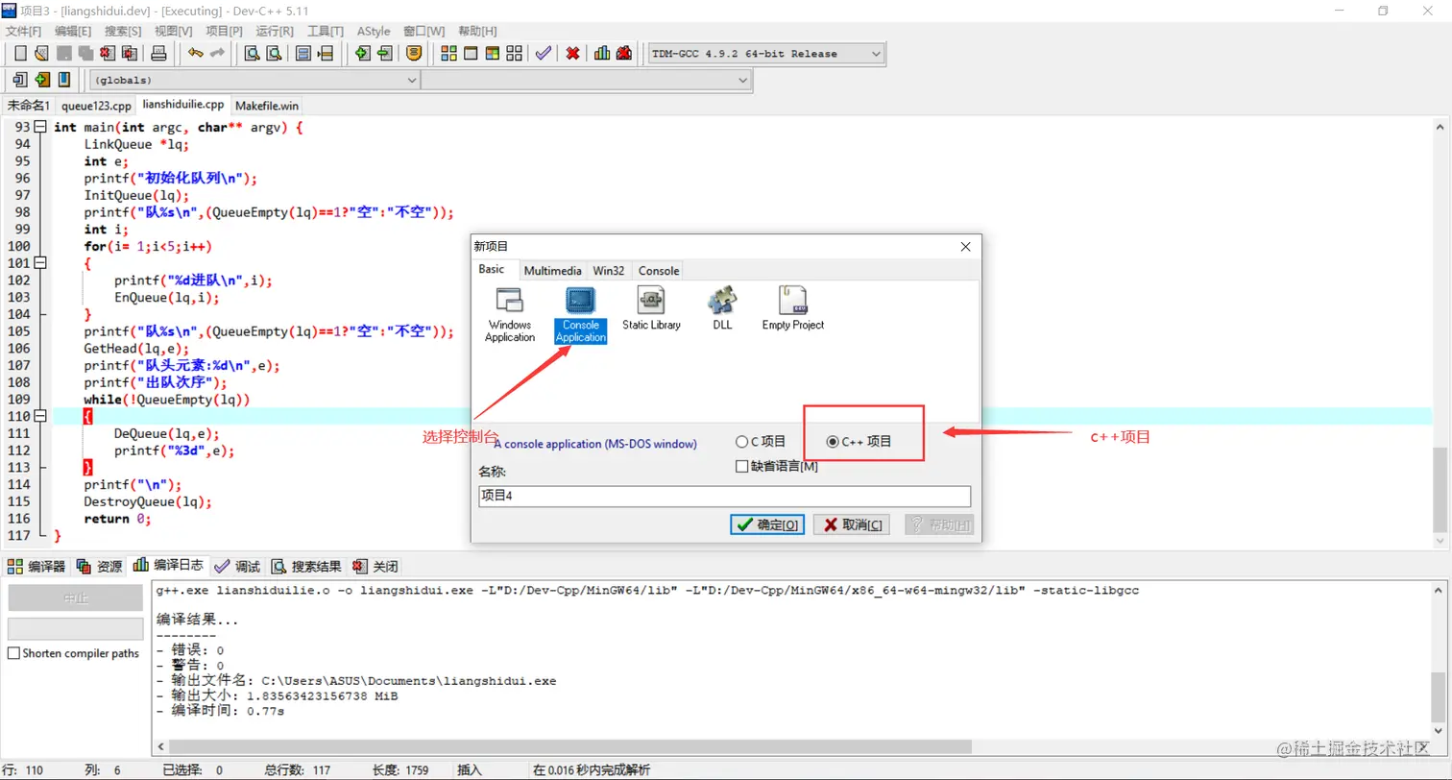Screen dimensions: 1452x780
Task: Click the Open file toolbar icon
Action: (x=41, y=54)
